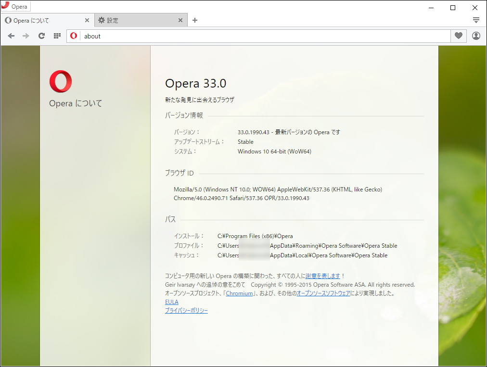Open a new tab with the plus button

click(x=194, y=20)
